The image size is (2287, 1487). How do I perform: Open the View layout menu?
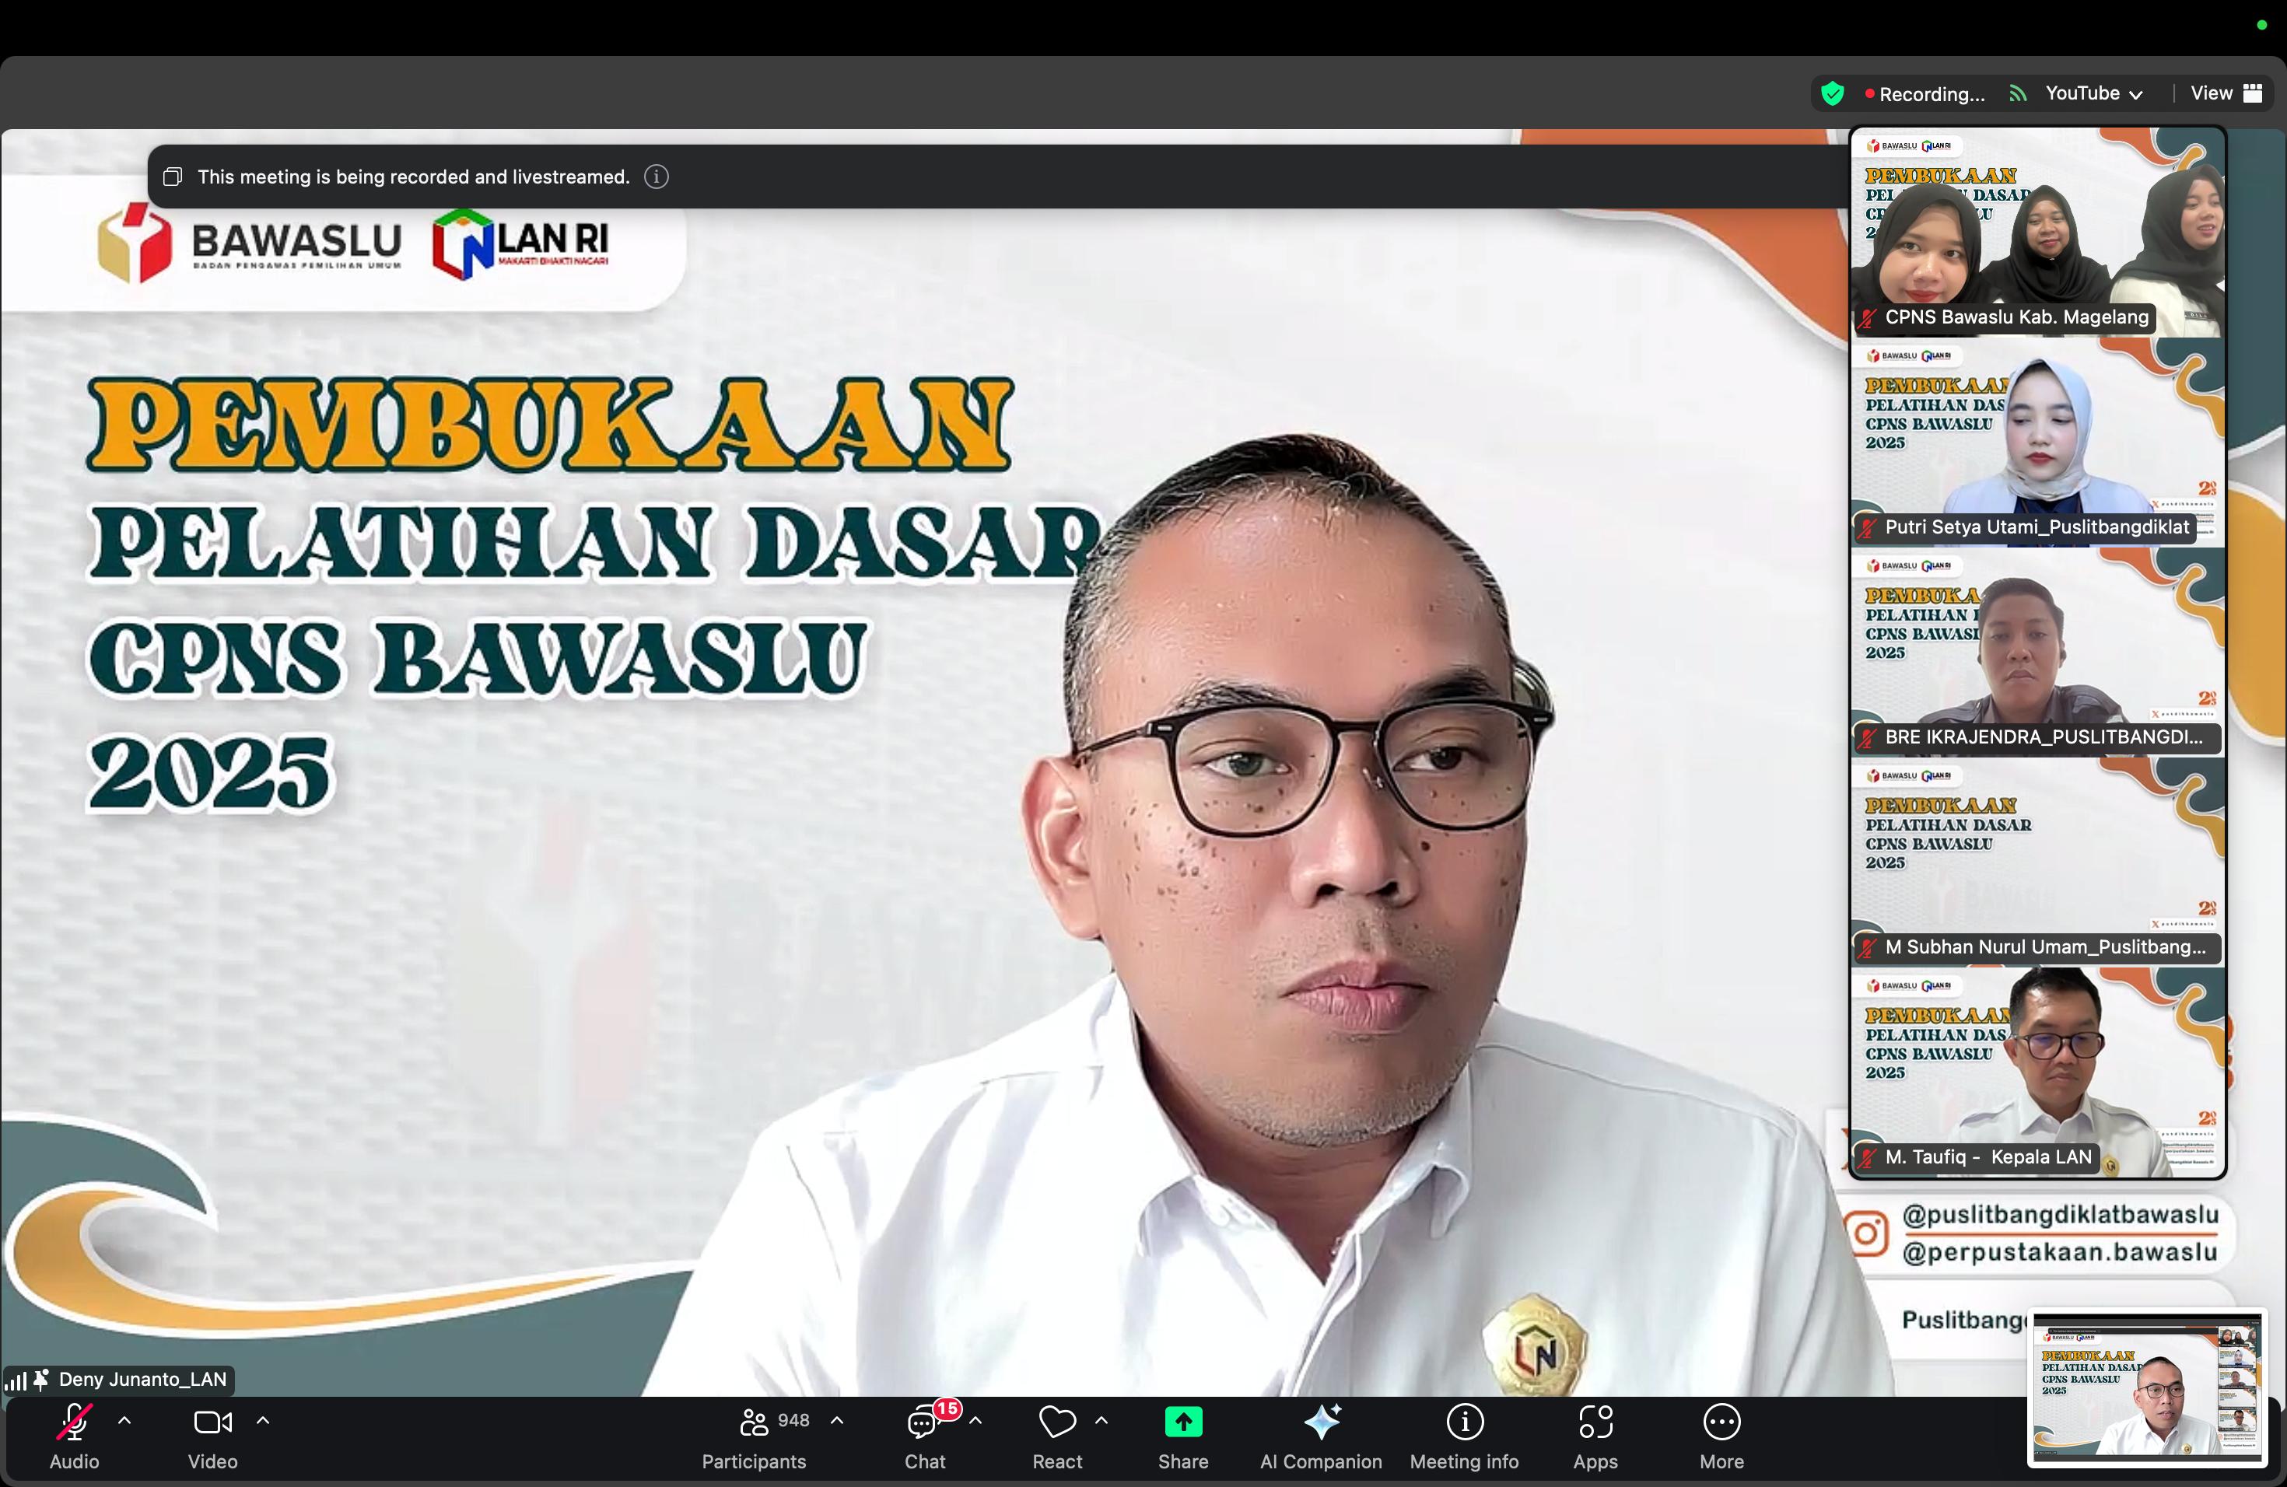[2226, 93]
